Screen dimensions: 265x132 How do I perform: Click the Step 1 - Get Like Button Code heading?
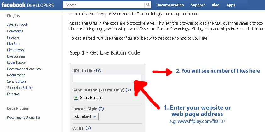click(x=105, y=53)
